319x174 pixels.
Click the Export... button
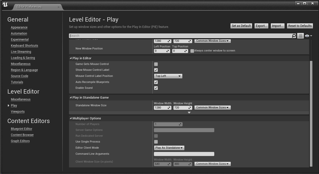point(261,26)
